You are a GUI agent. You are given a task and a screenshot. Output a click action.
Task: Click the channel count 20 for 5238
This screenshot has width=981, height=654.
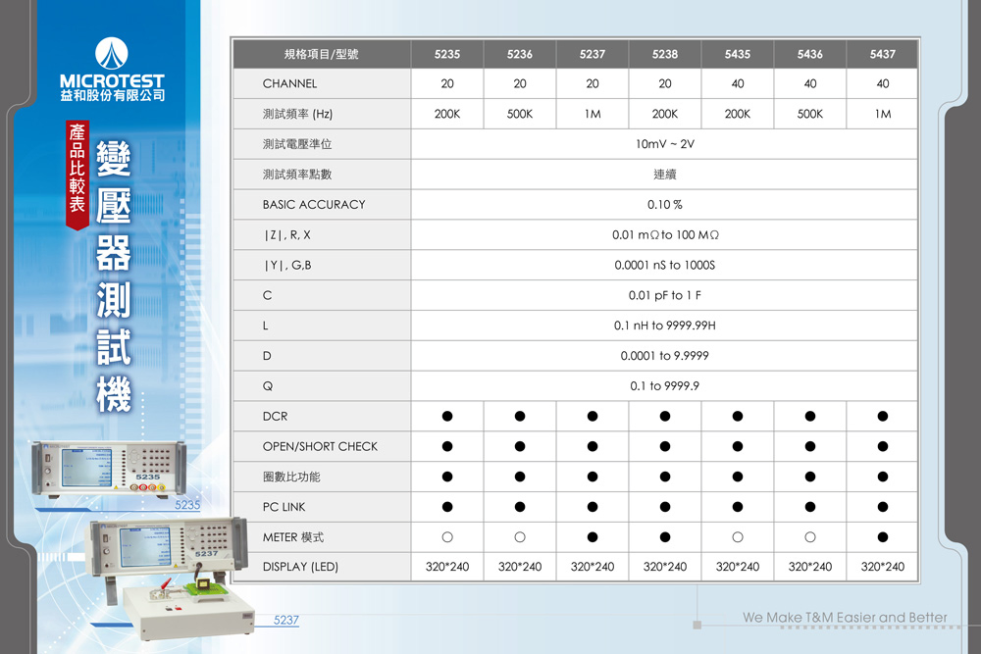pos(665,83)
